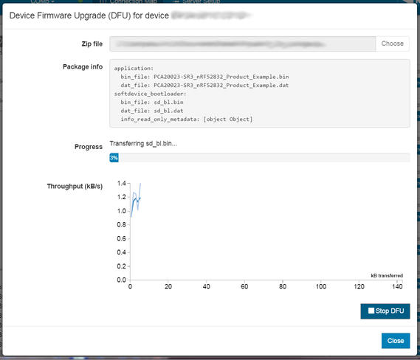Click the empty part of progress bar

(264, 158)
